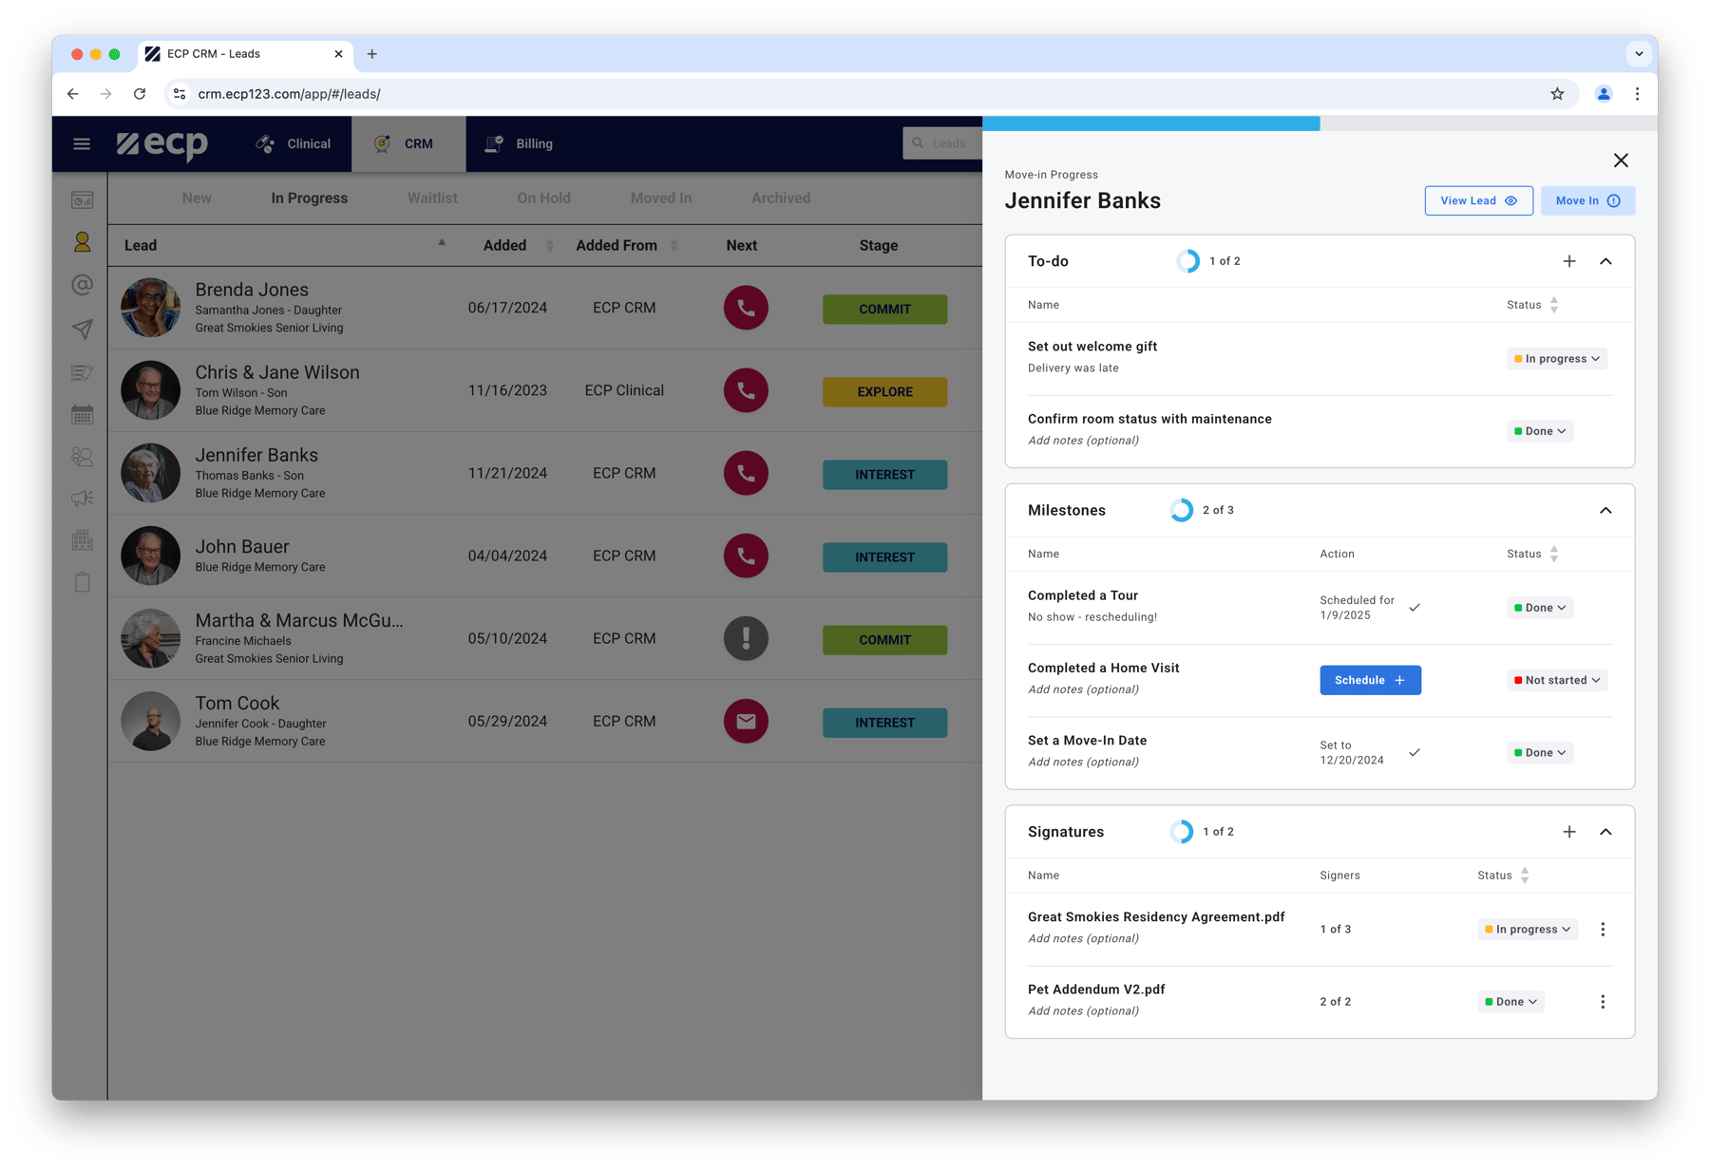Open the hamburger menu in the header

coord(82,144)
